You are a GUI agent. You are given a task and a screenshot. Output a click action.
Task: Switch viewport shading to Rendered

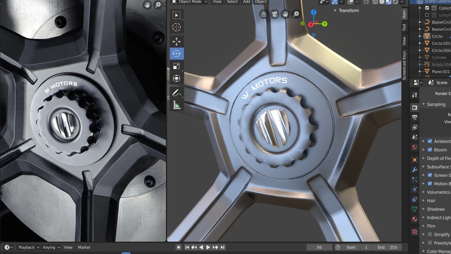(395, 2)
